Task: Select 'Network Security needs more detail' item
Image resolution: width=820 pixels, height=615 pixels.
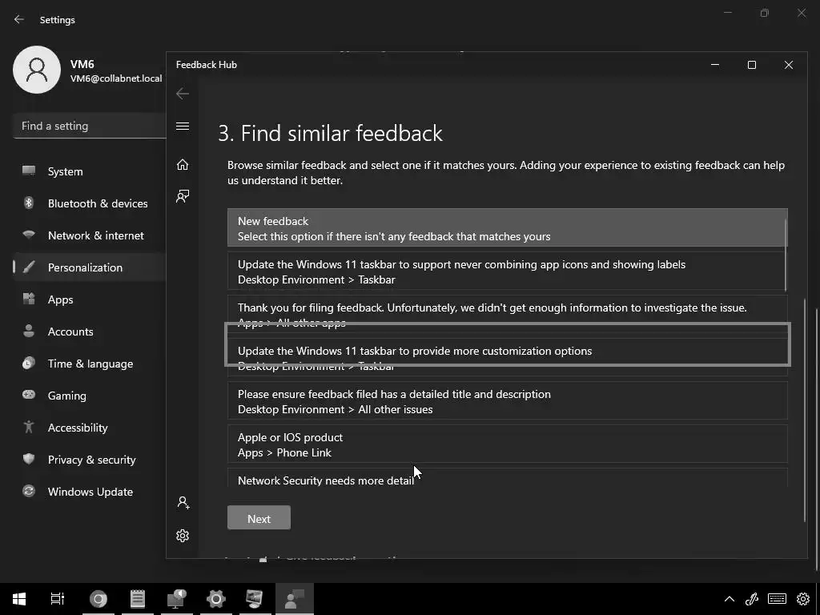Action: click(x=507, y=479)
